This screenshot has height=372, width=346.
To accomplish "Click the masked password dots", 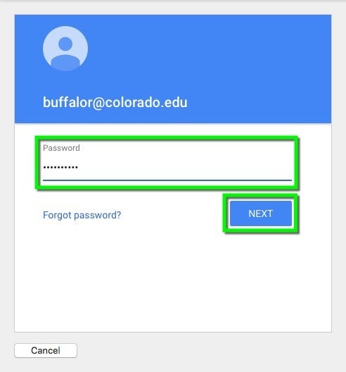I will point(60,168).
